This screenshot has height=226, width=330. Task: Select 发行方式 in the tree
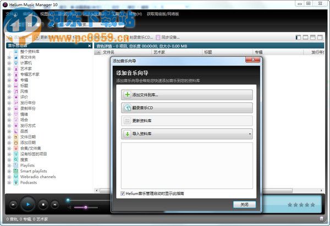pos(28,125)
